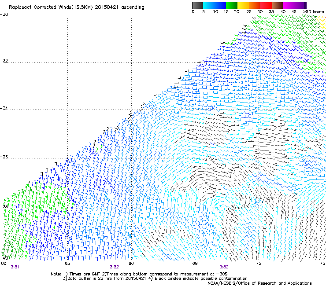Click longitude label '63' on bottom axis

[x=67, y=264]
